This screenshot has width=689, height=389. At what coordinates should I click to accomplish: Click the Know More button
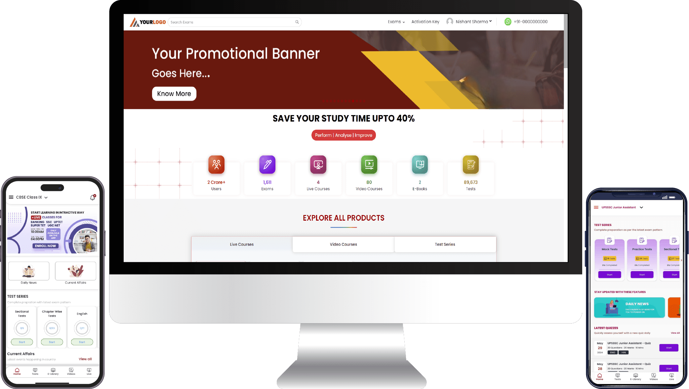(x=174, y=93)
